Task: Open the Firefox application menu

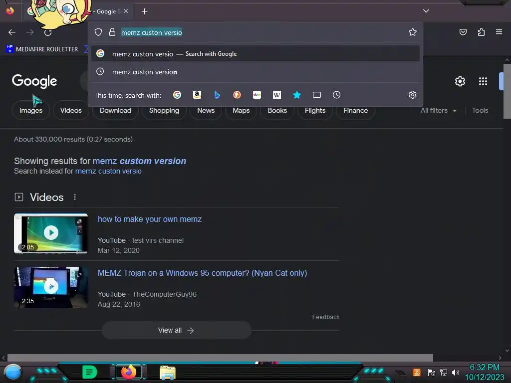Action: click(499, 32)
